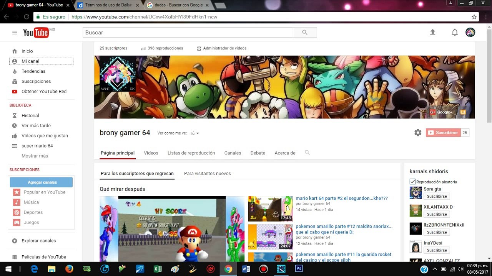The height and width of the screenshot is (276, 492).
Task: Switch to Términos de uso de Dailymotion tab
Action: [110, 5]
